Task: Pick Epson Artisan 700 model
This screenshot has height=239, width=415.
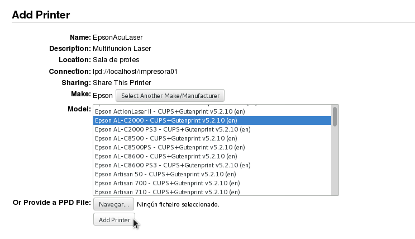Action: 212,183
